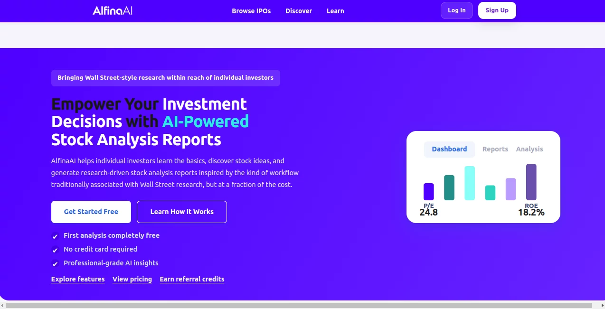Select the Dashboard tab in preview card
605x309 pixels.
pyautogui.click(x=449, y=149)
